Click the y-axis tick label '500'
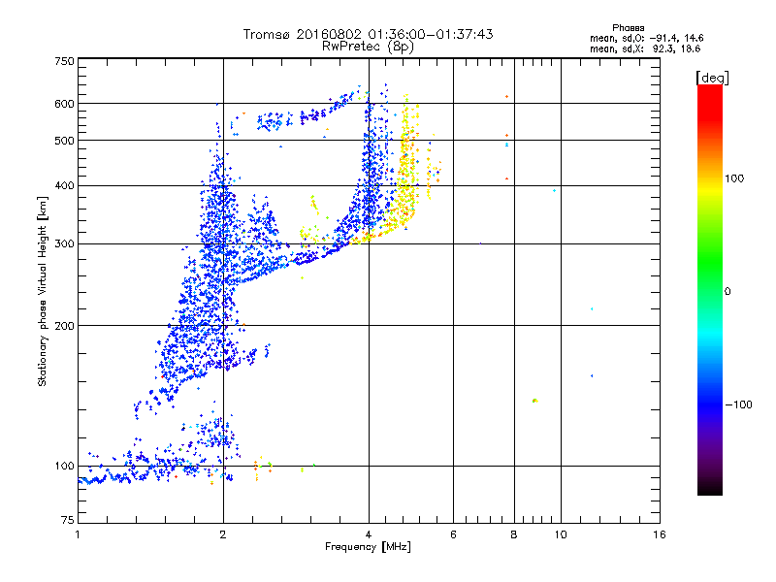Screen dimensions: 776x582 click(64, 141)
